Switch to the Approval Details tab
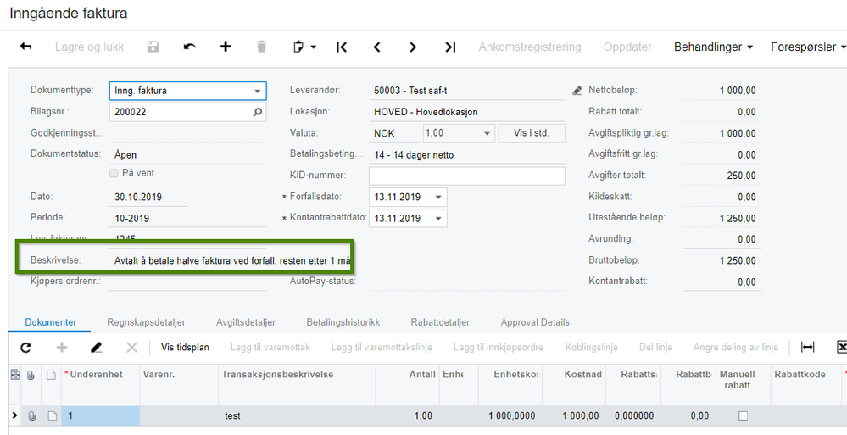 pyautogui.click(x=535, y=322)
